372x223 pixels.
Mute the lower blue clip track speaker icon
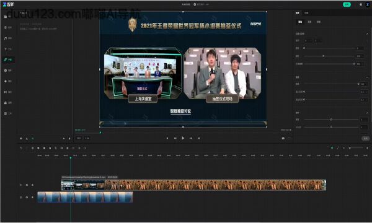tap(32, 197)
